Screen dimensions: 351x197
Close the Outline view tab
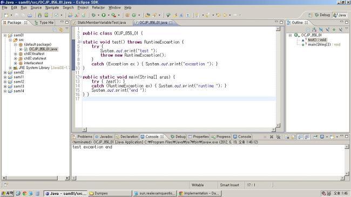click(x=306, y=23)
